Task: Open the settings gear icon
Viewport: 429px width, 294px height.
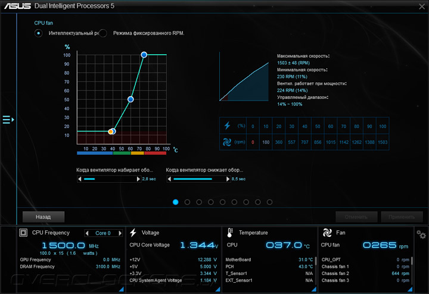Action: (421, 234)
